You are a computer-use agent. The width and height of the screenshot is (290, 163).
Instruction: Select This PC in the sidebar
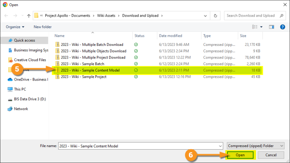pos(20,89)
